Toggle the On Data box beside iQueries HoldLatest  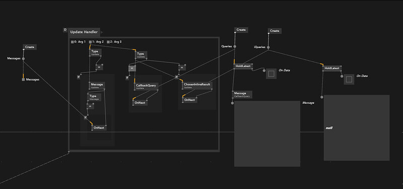click(x=349, y=79)
